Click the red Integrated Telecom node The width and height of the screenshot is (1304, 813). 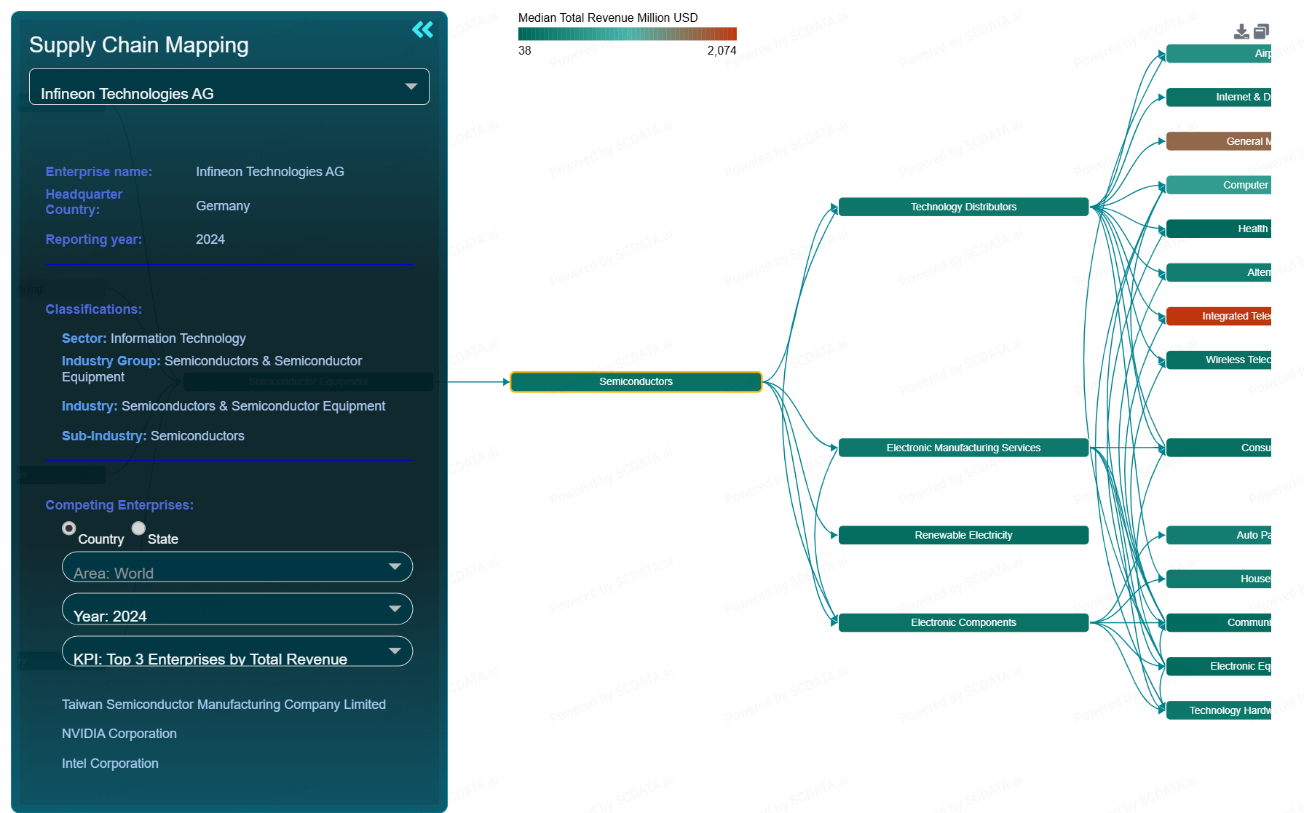1219,317
